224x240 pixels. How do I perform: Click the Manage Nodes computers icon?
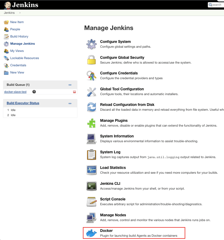[x=92, y=217]
